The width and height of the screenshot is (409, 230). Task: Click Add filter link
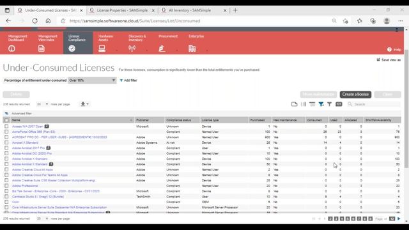click(x=128, y=80)
